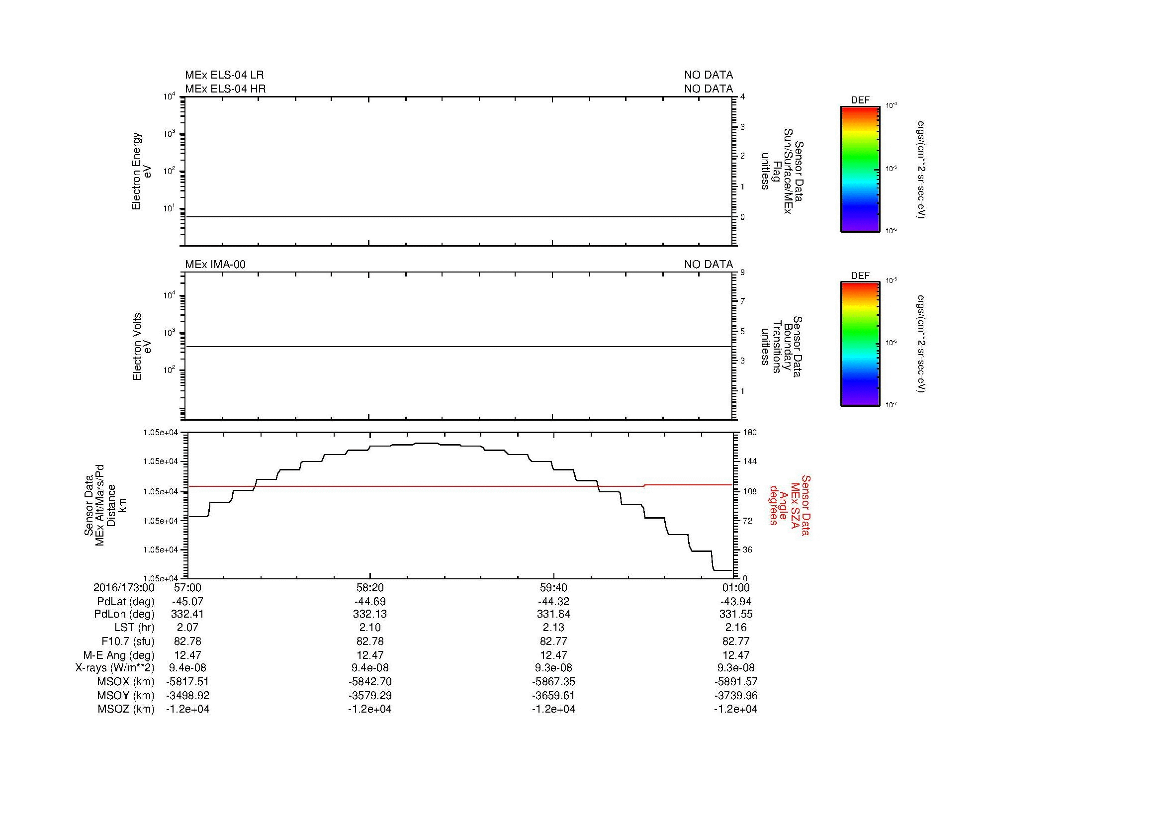Click the MSOY value '-3739.96'
Screen dimensions: 1163x822
[736, 695]
